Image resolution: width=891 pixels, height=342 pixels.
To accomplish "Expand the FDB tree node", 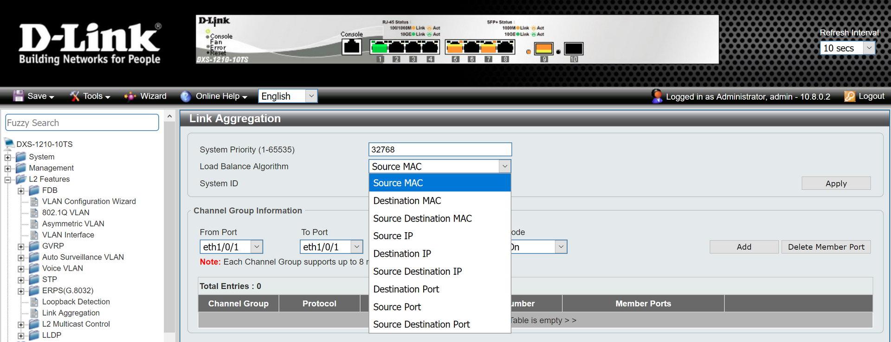I will [x=21, y=191].
